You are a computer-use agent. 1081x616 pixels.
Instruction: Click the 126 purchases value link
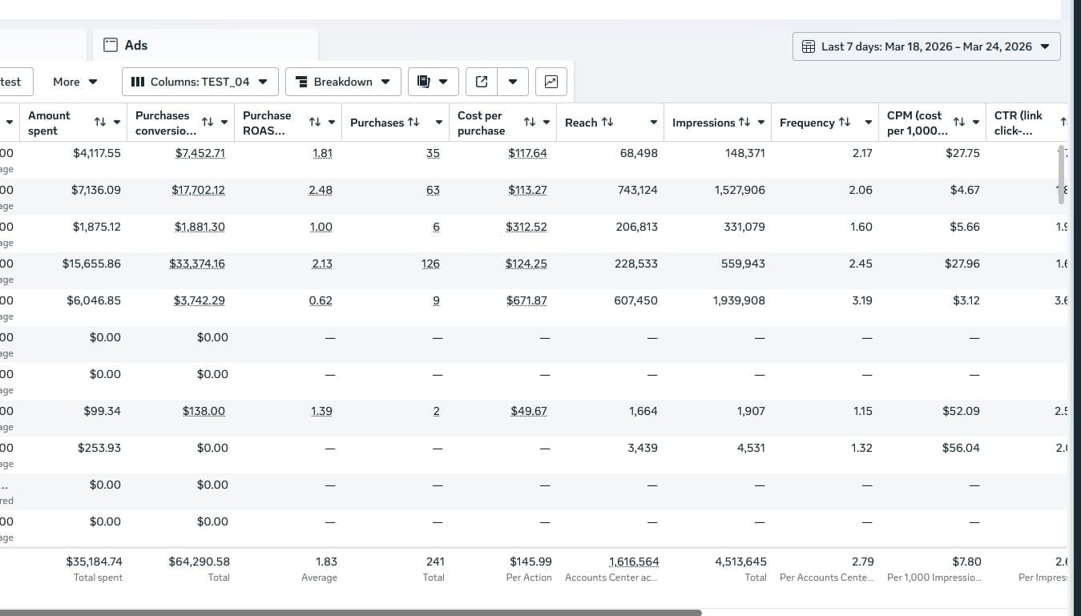(x=430, y=264)
